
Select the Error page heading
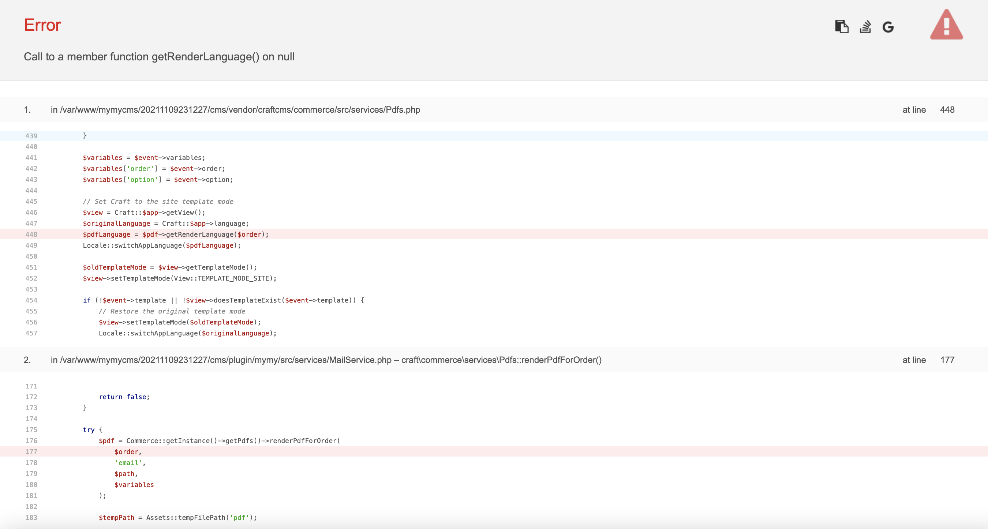coord(42,25)
